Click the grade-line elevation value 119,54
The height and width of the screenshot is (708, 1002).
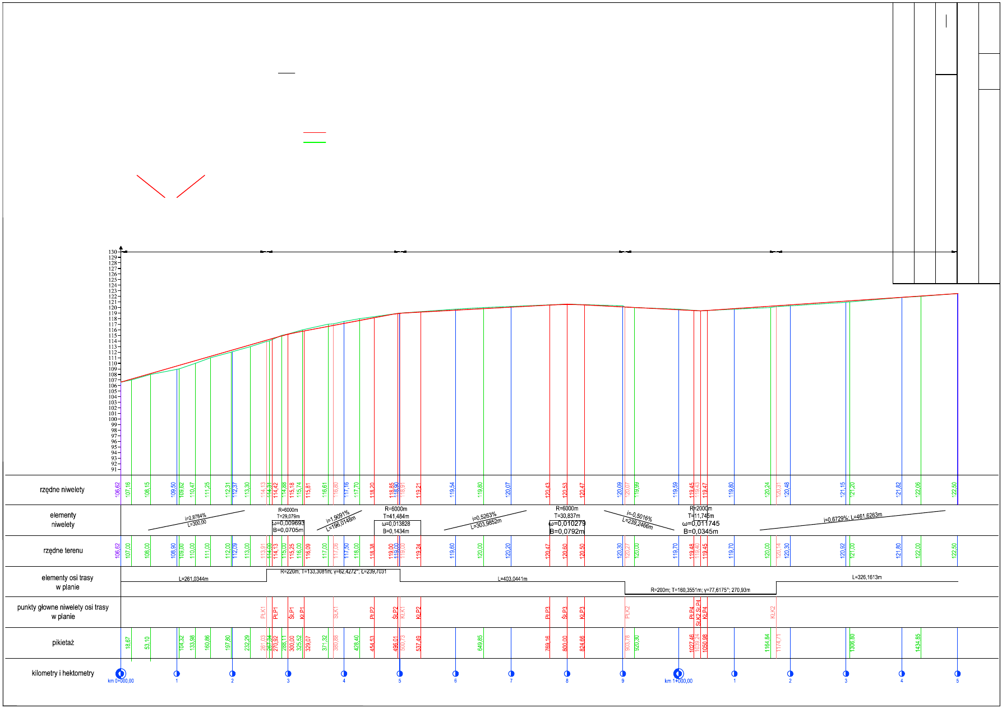pos(452,490)
